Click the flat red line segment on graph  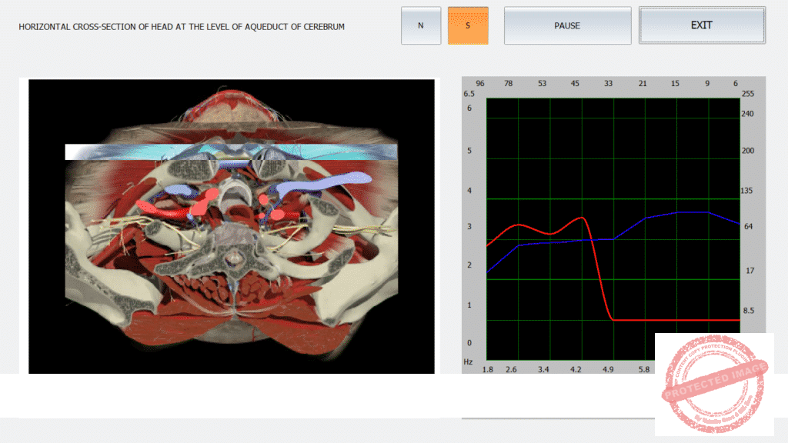[x=677, y=319]
